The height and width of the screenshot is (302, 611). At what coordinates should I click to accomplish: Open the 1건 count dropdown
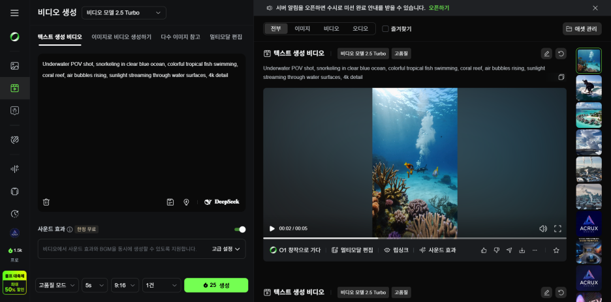click(x=162, y=285)
